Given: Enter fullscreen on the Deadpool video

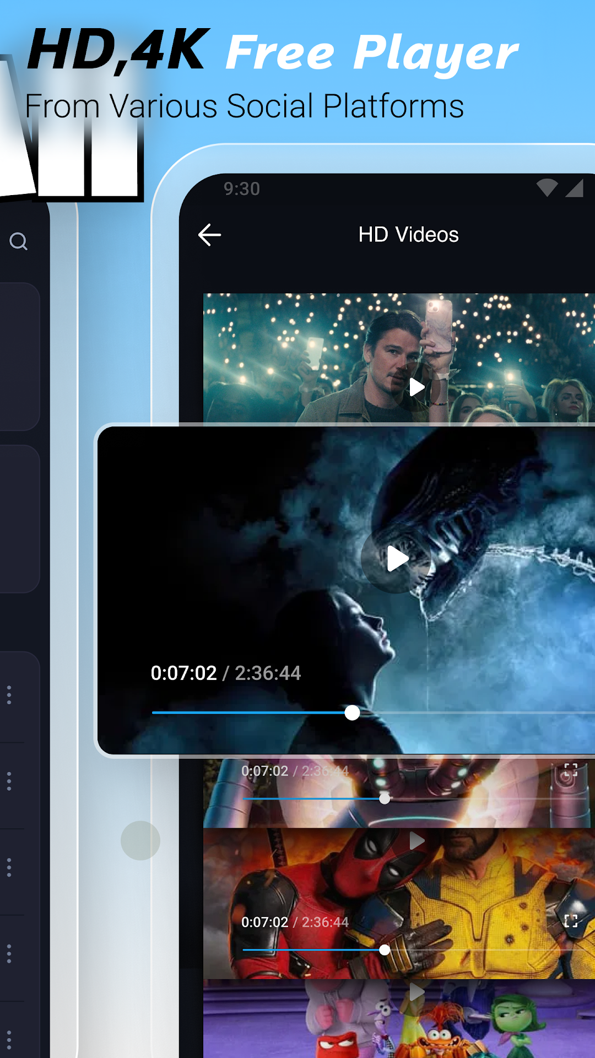Looking at the screenshot, I should pos(571,921).
